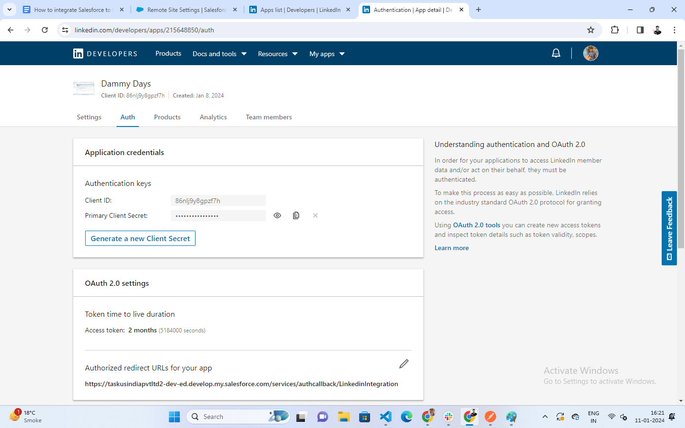Open the profile avatar menu
Viewport: 685px width, 428px height.
(x=591, y=53)
